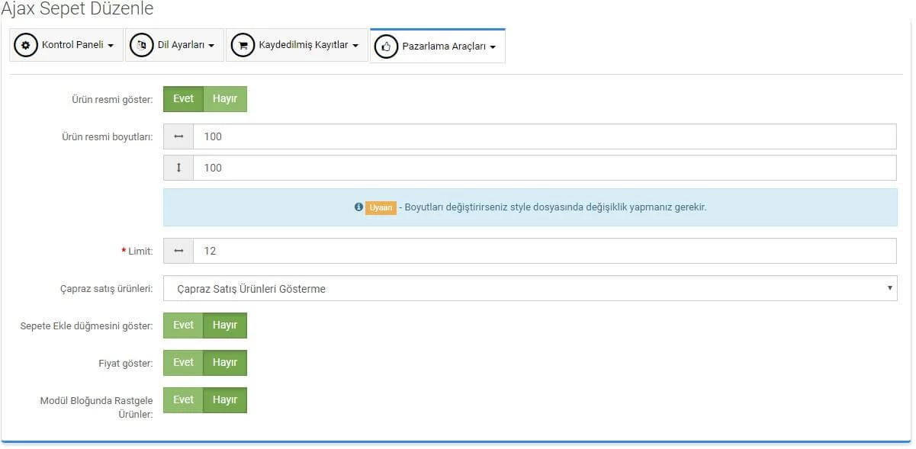Image resolution: width=916 pixels, height=449 pixels.
Task: Click the orange Uyaan warning badge
Action: pos(379,207)
